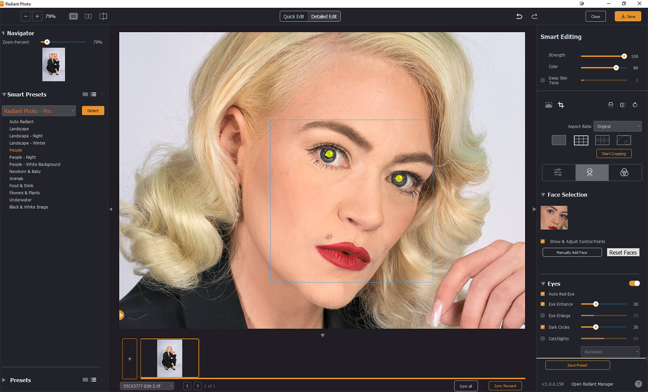The image size is (648, 392).
Task: Enable the Eye Enlarge checkbox
Action: point(543,316)
